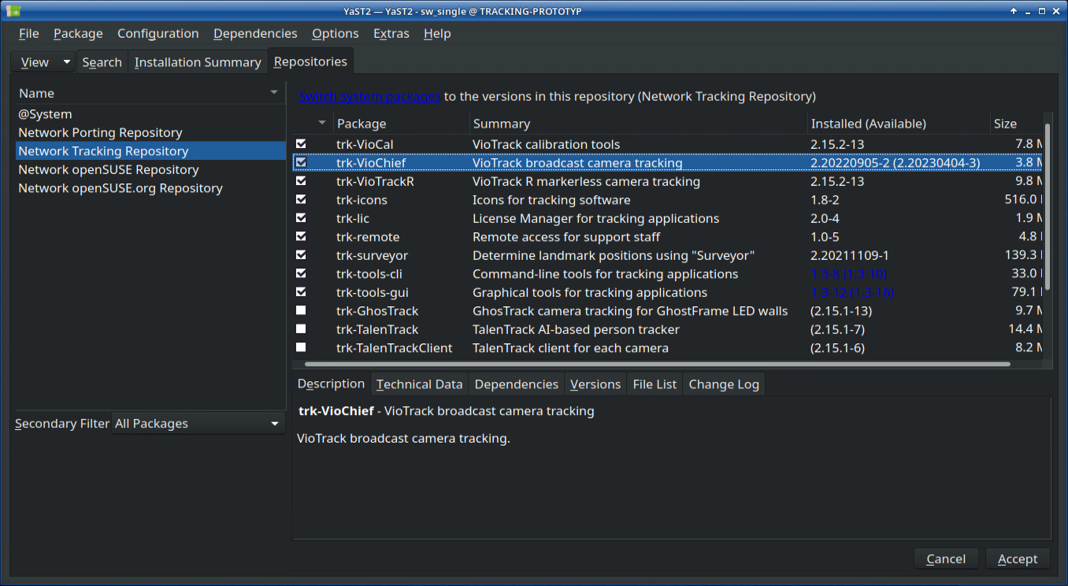Click the Accept button
The height and width of the screenshot is (586, 1068).
coord(1018,558)
